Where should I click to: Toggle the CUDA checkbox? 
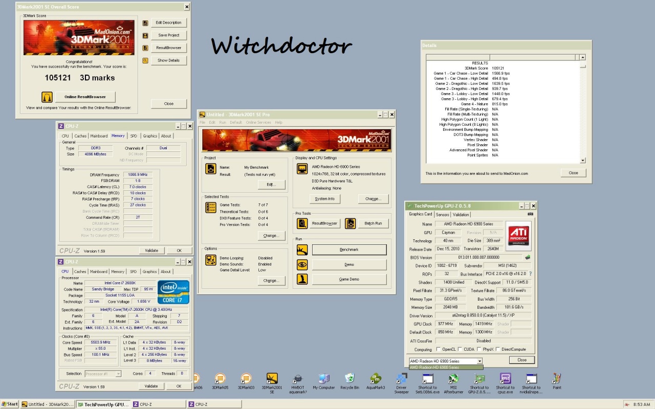coord(460,349)
